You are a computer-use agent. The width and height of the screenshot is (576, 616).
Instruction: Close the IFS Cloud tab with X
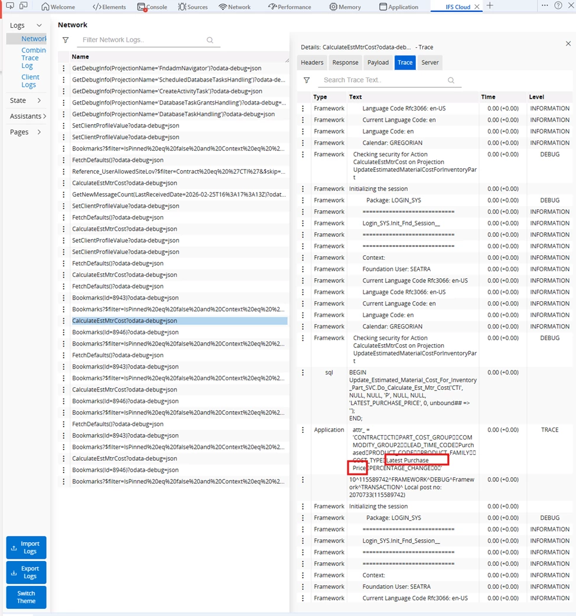coord(477,6)
